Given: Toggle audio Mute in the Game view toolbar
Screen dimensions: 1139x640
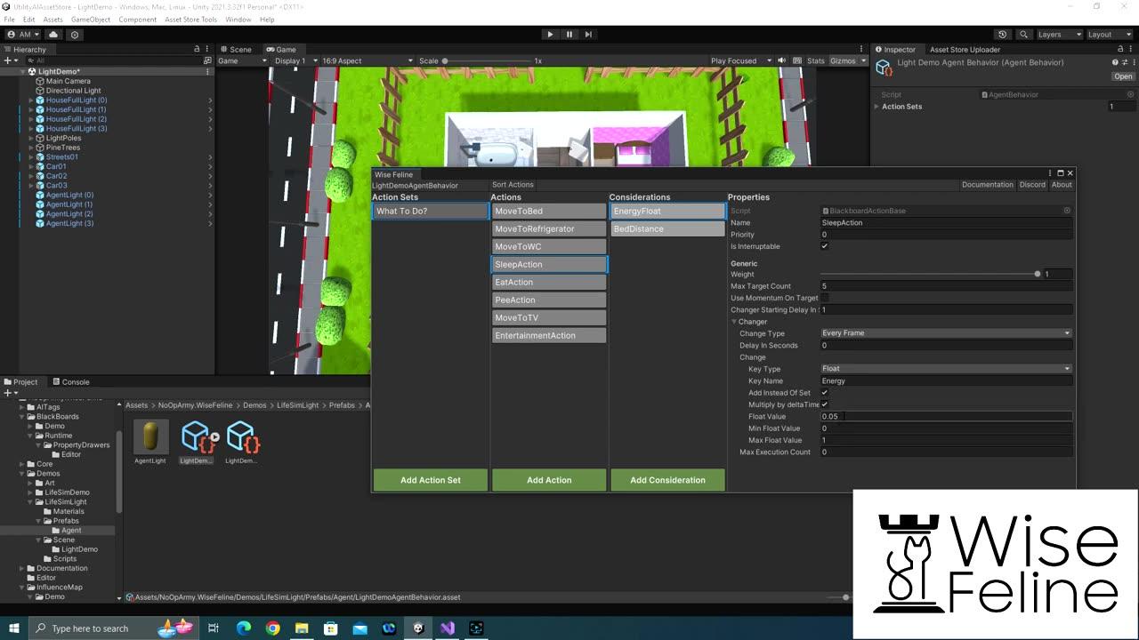Looking at the screenshot, I should coord(781,61).
